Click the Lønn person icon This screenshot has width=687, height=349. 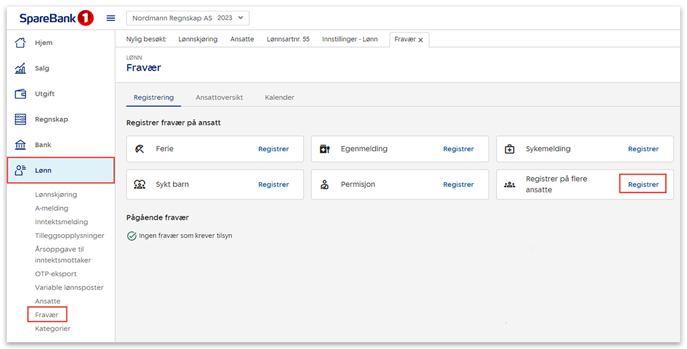[20, 170]
